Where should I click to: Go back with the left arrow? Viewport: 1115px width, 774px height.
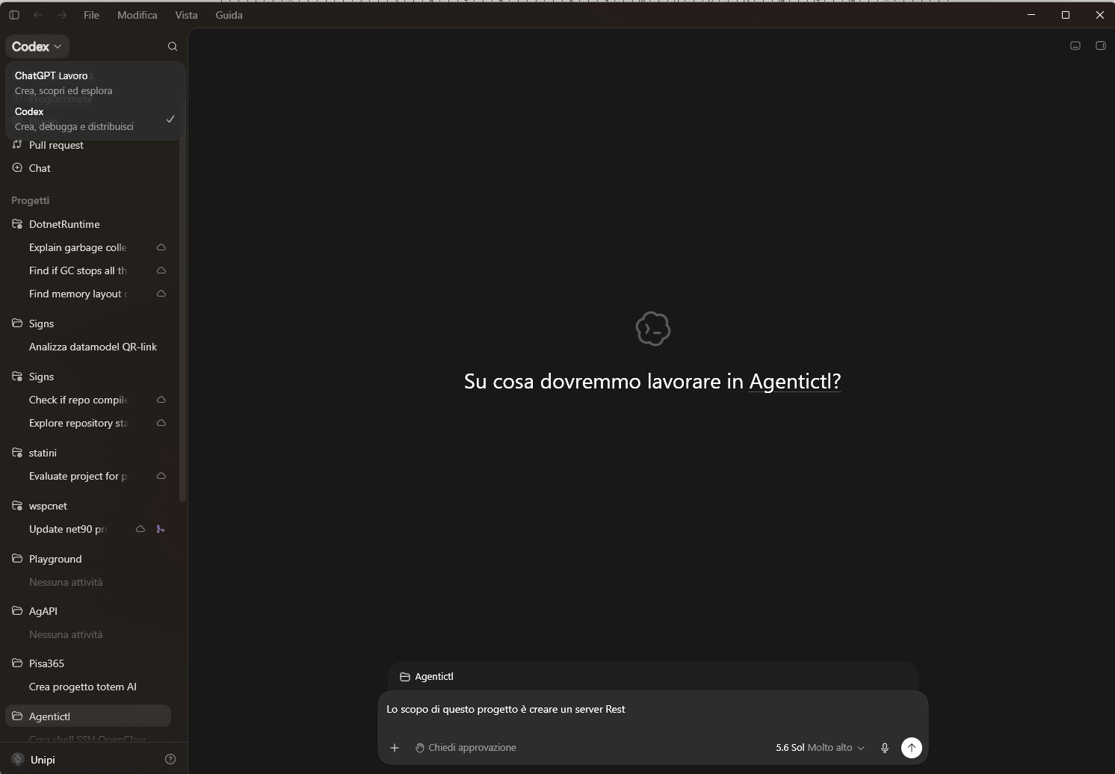38,15
